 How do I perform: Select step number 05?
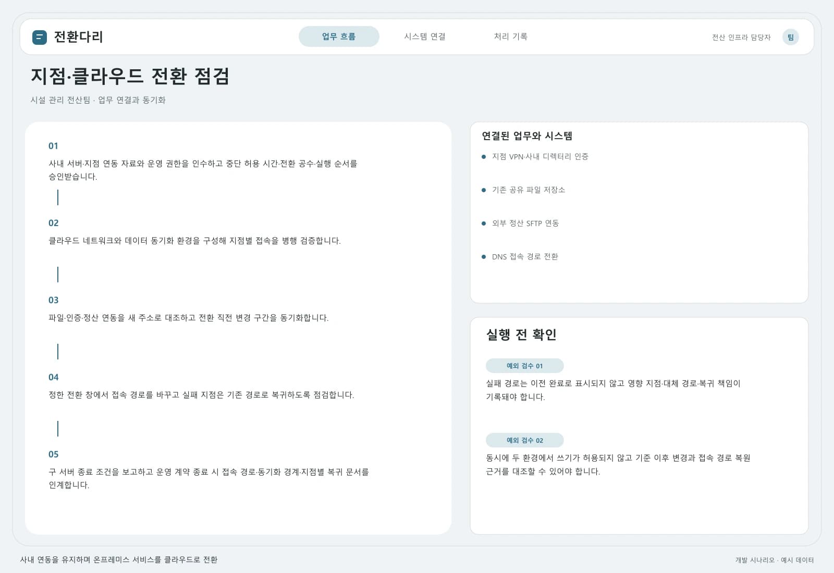point(53,454)
